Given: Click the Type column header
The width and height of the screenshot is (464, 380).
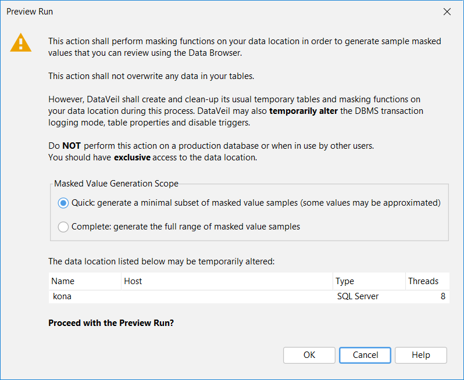Looking at the screenshot, I should [369, 281].
